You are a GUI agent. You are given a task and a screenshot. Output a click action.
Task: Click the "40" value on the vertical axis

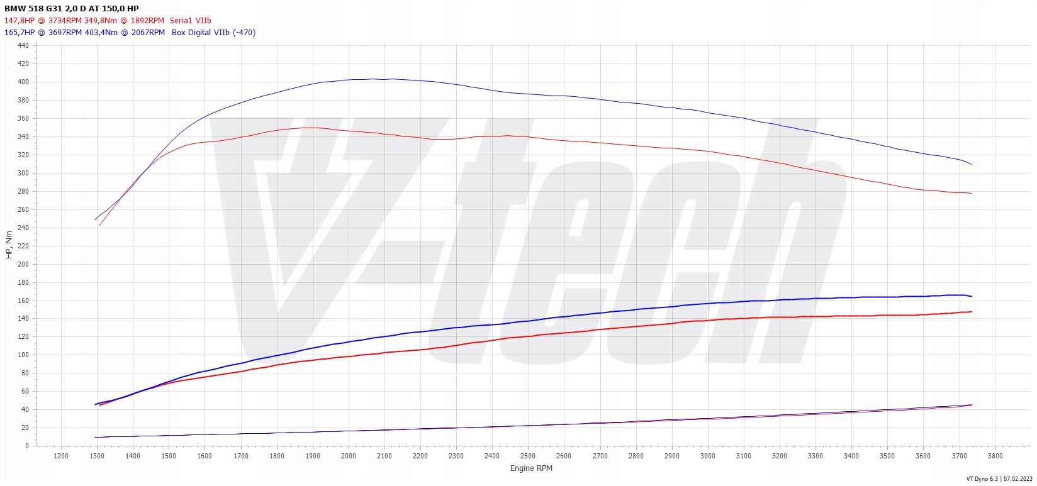click(x=25, y=410)
